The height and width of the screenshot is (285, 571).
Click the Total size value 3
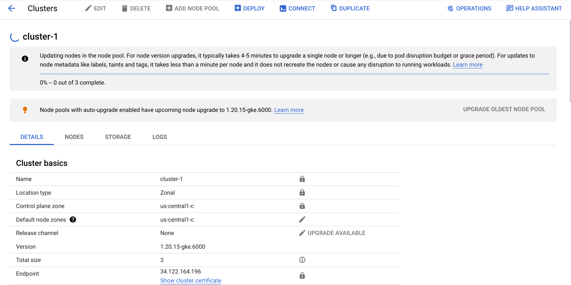click(162, 260)
